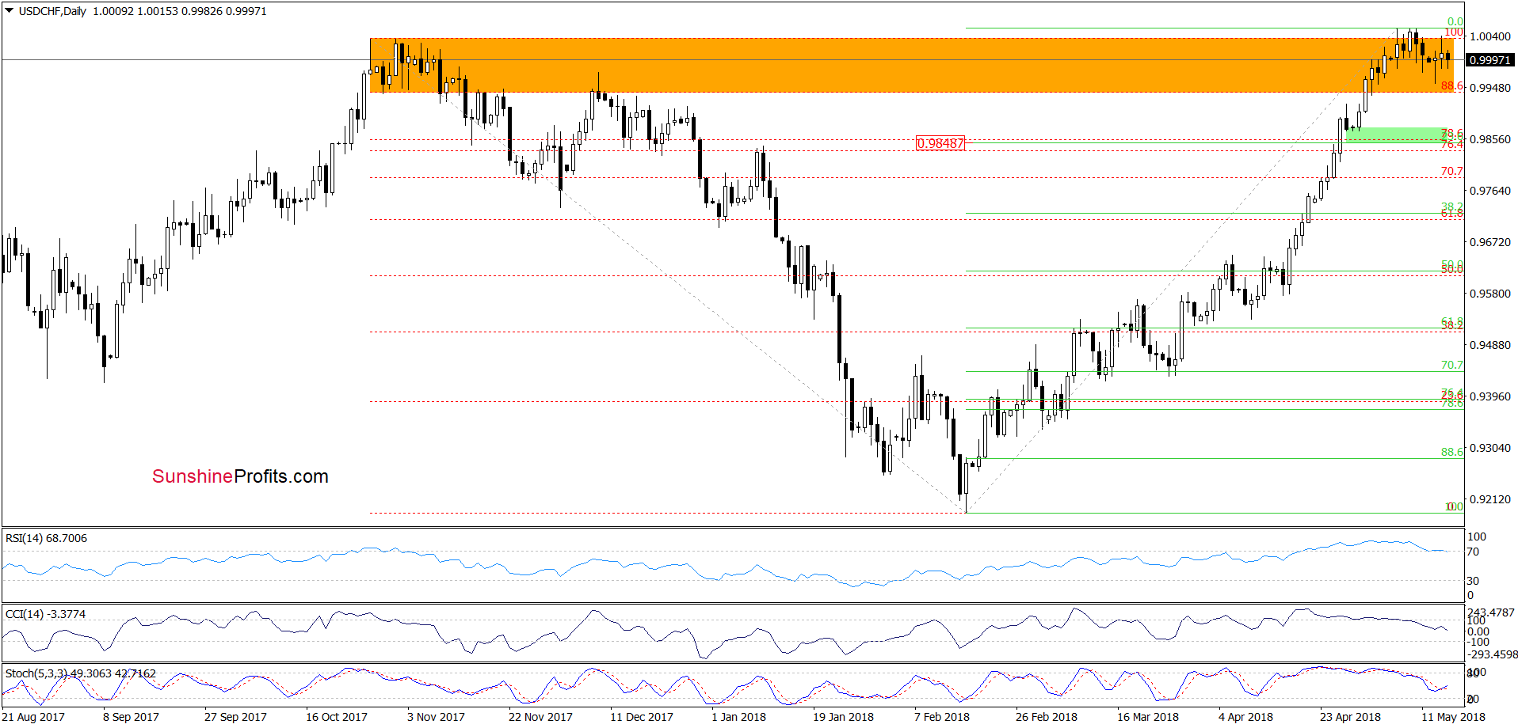Click the 0.97640 price axis label
The height and width of the screenshot is (728, 1518).
pos(1489,191)
